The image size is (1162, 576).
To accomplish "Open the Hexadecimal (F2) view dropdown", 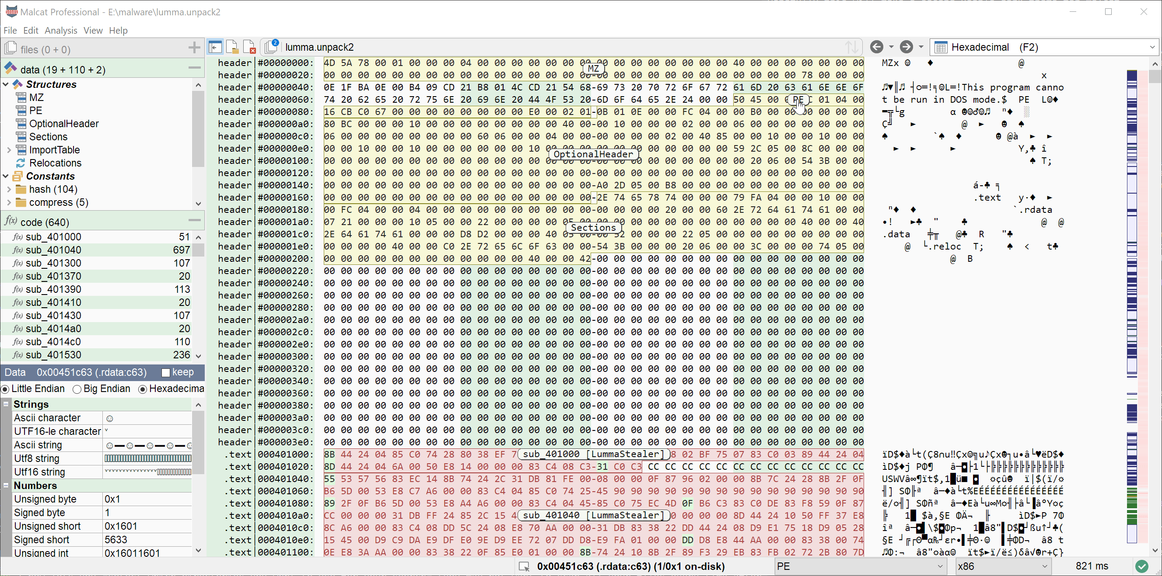I will pyautogui.click(x=1152, y=47).
